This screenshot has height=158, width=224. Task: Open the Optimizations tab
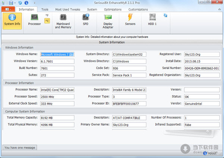113,9
